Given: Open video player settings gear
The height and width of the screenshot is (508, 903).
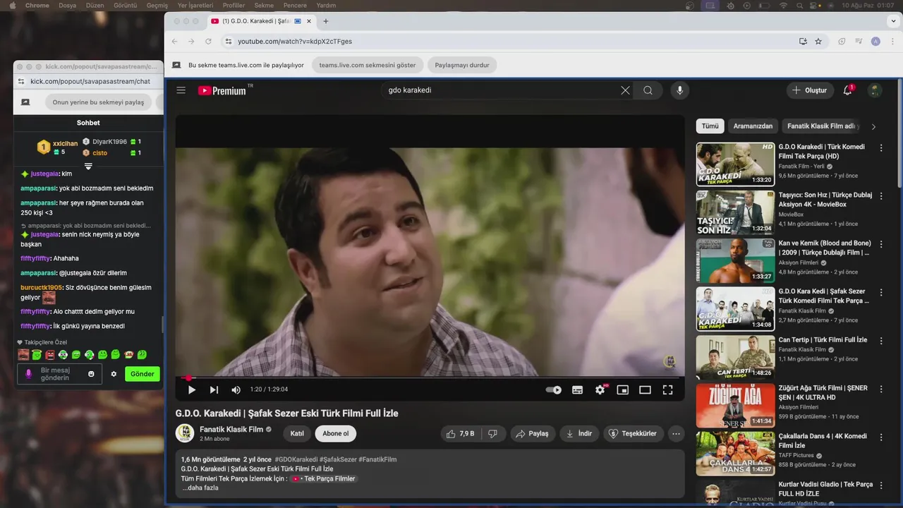Looking at the screenshot, I should (x=600, y=389).
